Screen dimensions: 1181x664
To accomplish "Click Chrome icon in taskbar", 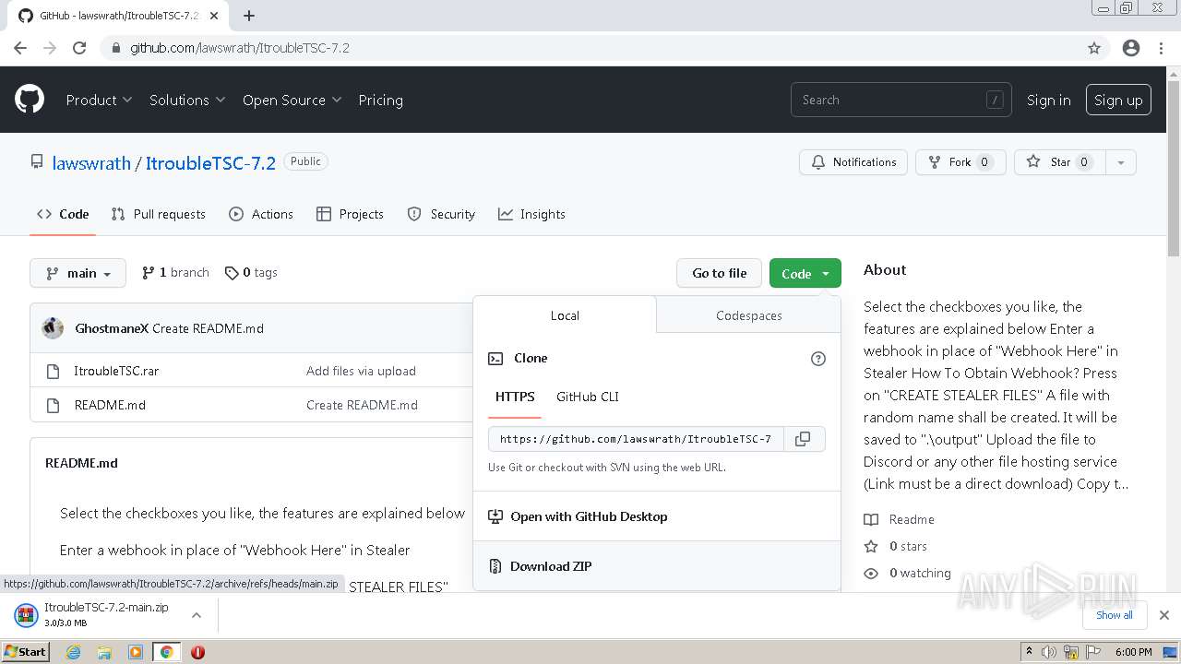I will [x=166, y=652].
